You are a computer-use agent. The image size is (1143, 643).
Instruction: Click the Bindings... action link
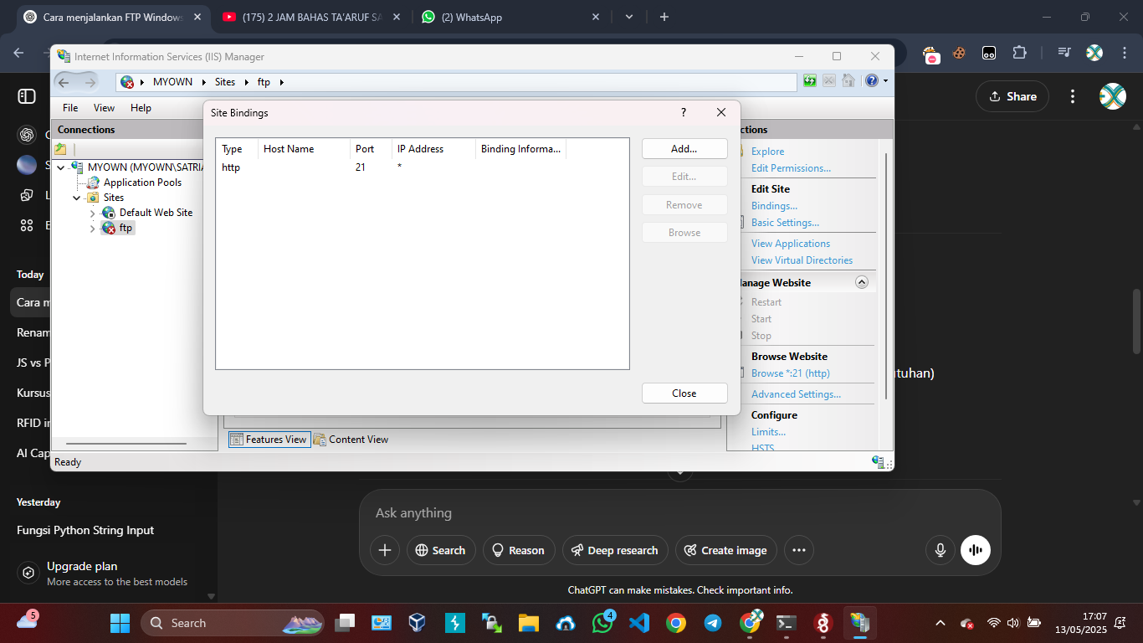(774, 206)
